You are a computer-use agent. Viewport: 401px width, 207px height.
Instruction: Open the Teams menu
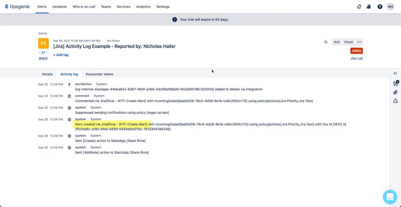click(x=106, y=7)
